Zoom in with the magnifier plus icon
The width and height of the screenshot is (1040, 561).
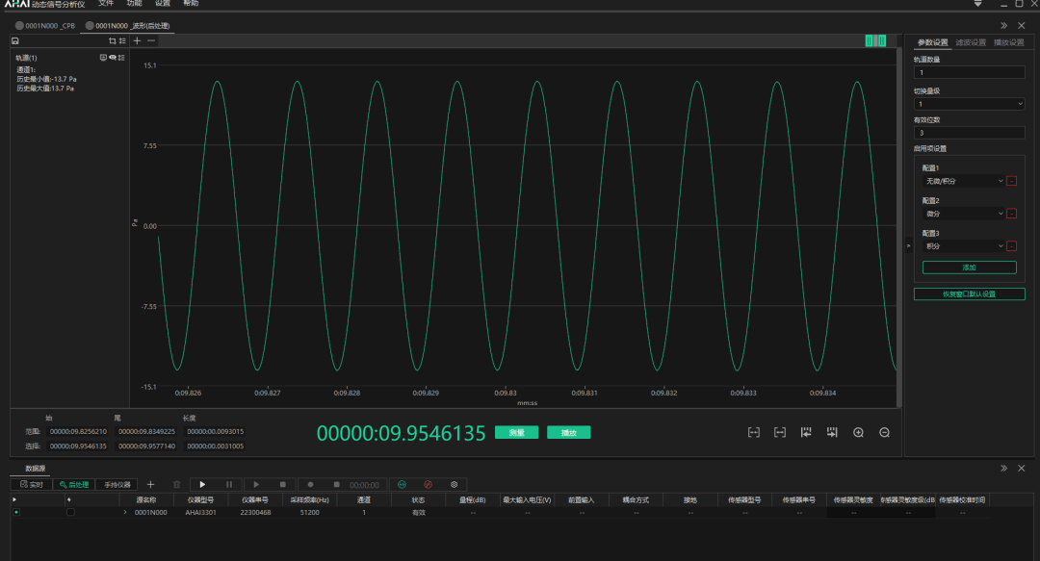coord(858,432)
